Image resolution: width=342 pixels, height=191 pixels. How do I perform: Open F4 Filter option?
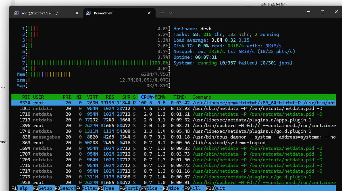pyautogui.click(x=87, y=188)
